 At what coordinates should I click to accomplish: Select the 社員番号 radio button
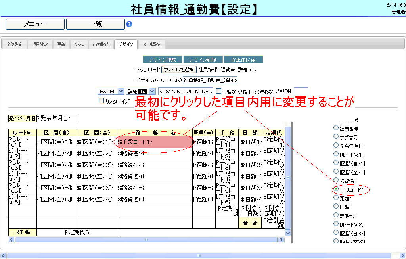[x=336, y=128]
